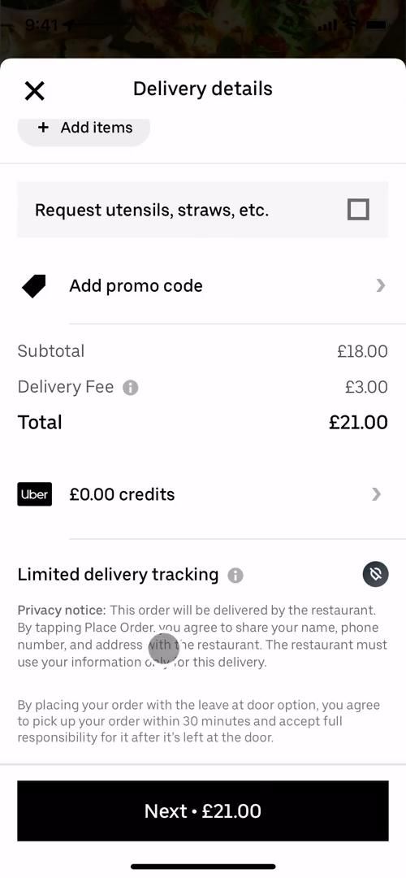Select the Request utensils, straws, etc. row
Screen dimensions: 406x878
[x=202, y=210]
